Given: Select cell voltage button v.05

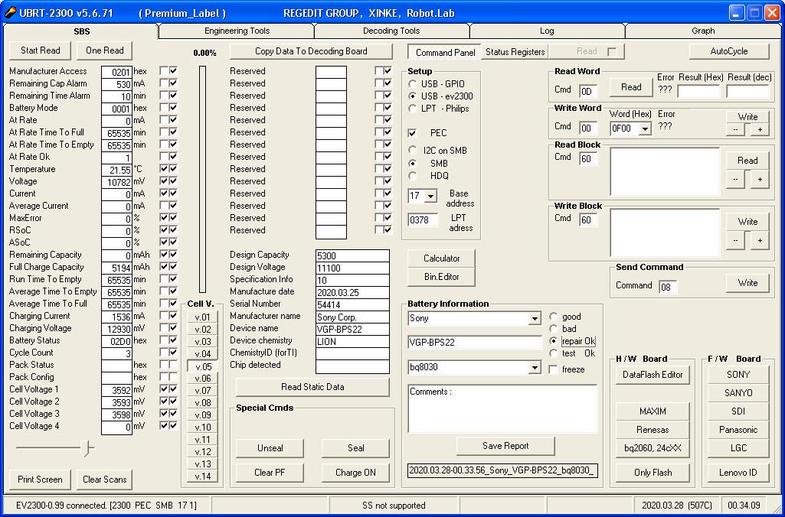Looking at the screenshot, I should point(203,366).
